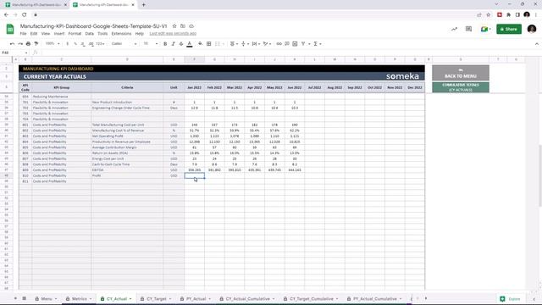Open the Explore panel

click(510, 299)
